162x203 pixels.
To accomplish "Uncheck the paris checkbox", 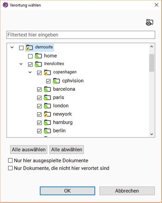I will tap(39, 98).
